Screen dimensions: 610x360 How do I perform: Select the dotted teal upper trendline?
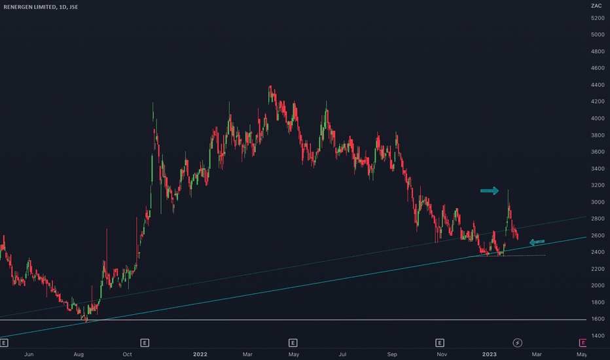pyautogui.click(x=293, y=267)
